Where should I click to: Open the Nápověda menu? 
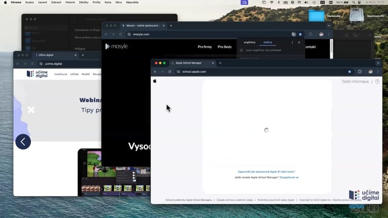pos(132,2)
